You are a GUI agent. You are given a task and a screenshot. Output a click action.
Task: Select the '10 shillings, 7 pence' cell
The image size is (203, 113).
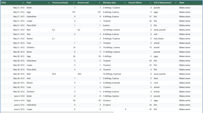click(111, 48)
